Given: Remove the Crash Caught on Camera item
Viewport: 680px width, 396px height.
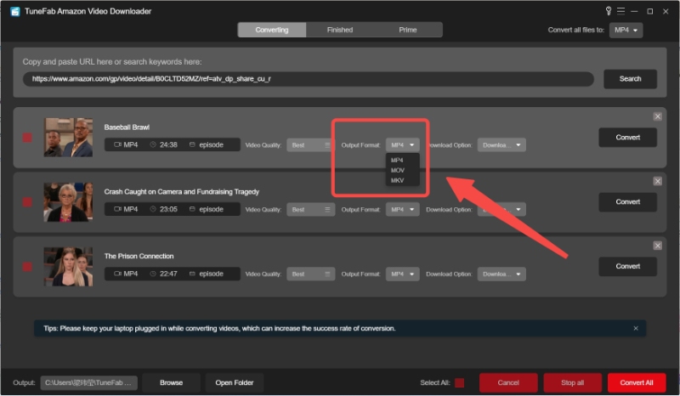Looking at the screenshot, I should point(657,181).
